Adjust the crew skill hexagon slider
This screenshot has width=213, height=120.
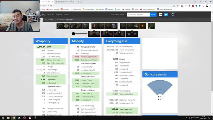point(74,34)
